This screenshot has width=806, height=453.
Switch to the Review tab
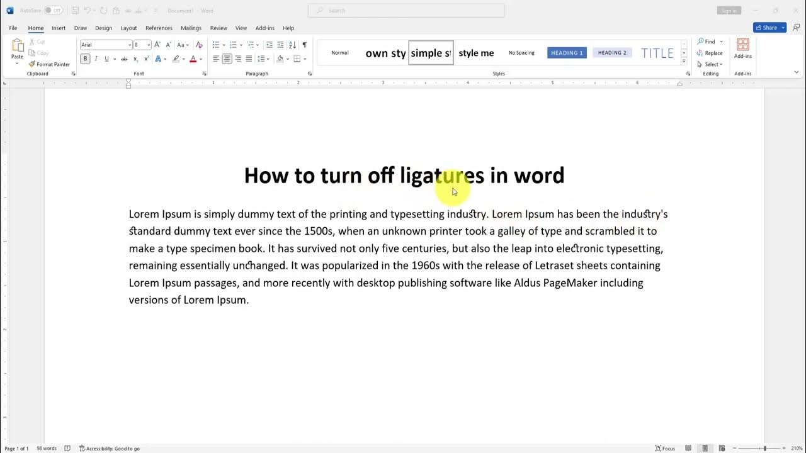(x=219, y=28)
